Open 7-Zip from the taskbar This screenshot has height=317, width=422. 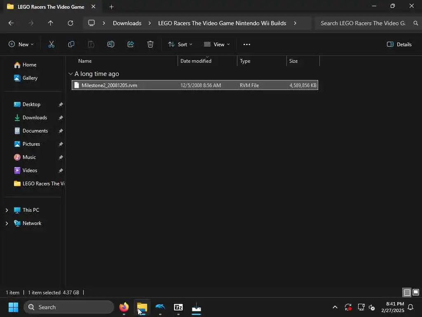178,307
